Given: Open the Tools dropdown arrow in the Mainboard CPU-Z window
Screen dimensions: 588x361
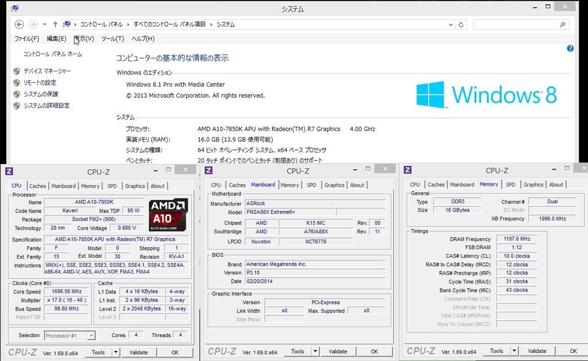Looking at the screenshot, I should [x=315, y=352].
